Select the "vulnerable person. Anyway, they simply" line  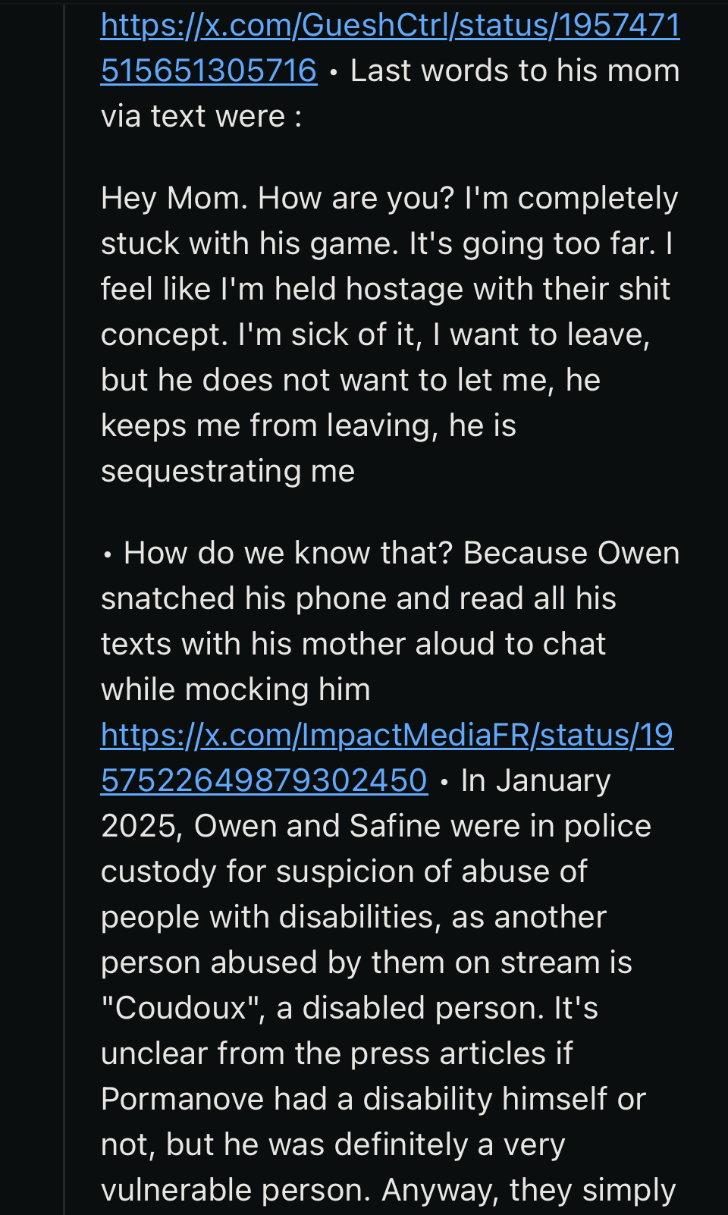tap(388, 1190)
